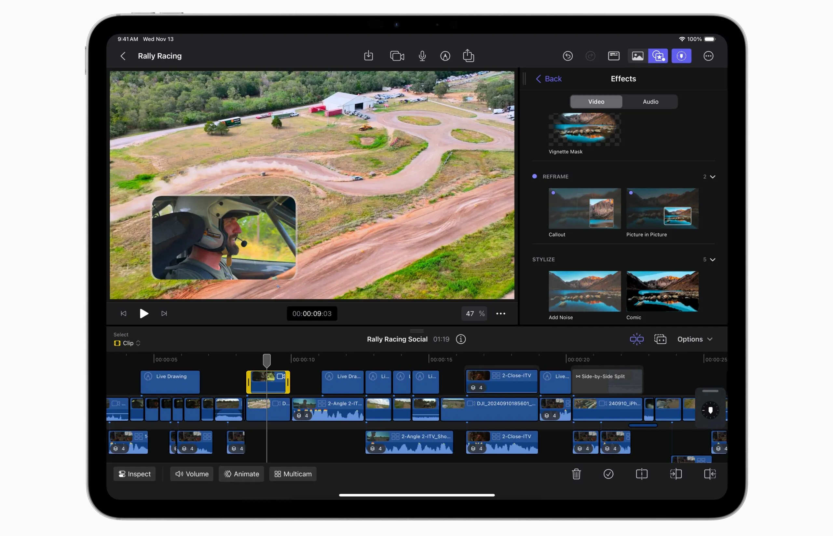Viewport: 833px width, 536px height.
Task: Toggle clip connections display near Options
Action: (x=636, y=339)
